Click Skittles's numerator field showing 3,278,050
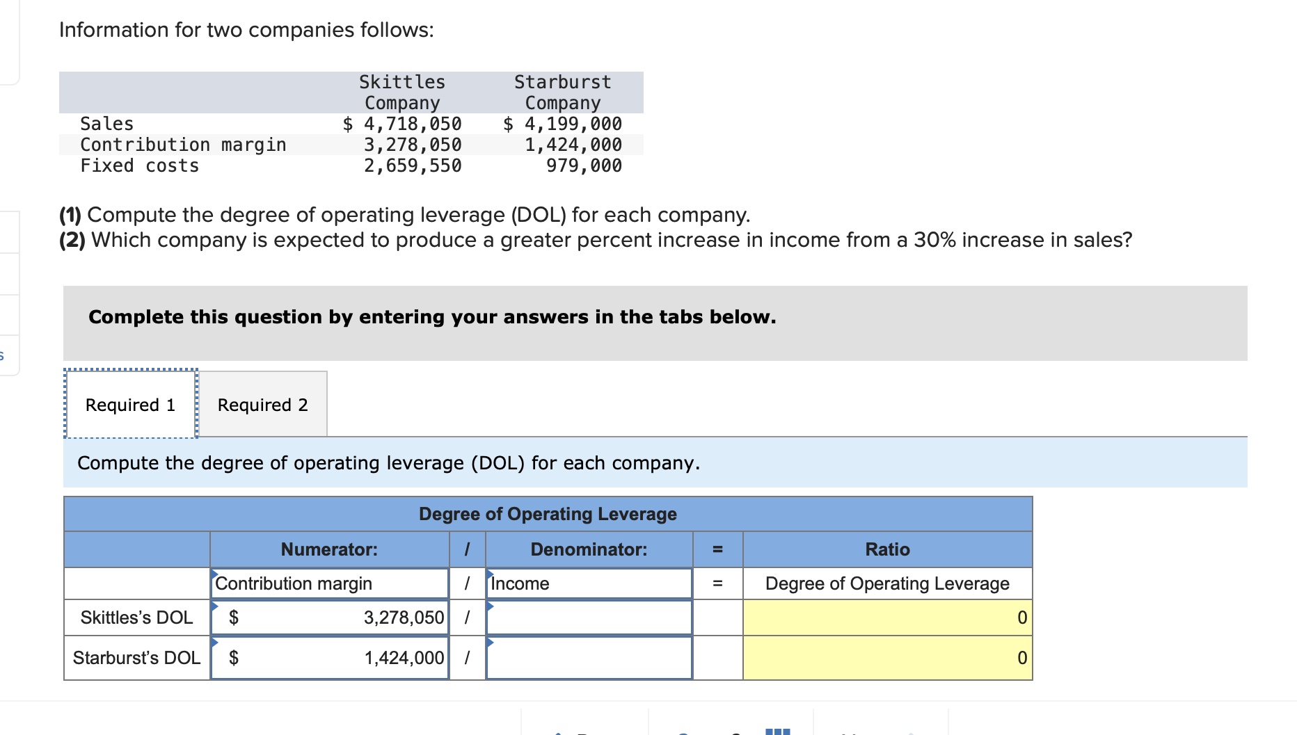This screenshot has height=735, width=1297. click(330, 617)
